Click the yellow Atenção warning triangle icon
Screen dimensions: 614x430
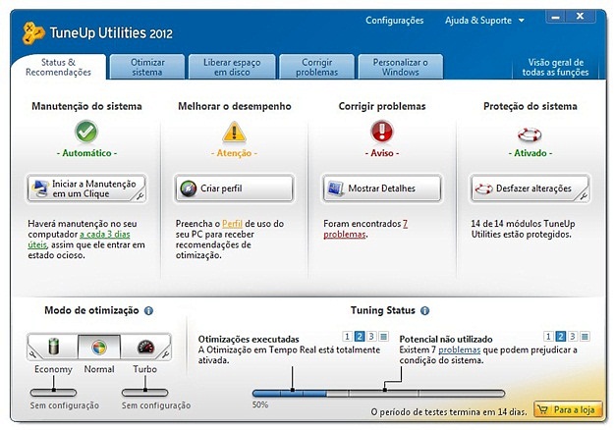tap(233, 132)
